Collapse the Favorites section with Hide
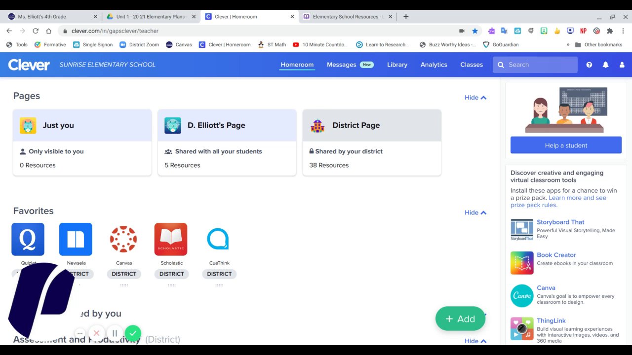This screenshot has width=632, height=355. click(475, 213)
